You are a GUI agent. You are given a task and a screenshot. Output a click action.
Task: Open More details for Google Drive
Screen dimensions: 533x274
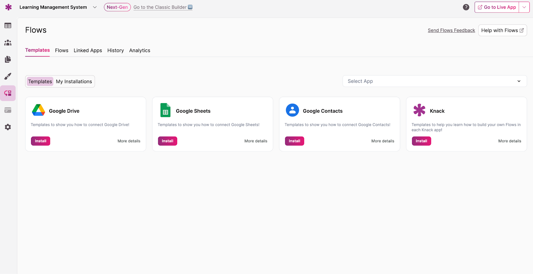pos(129,141)
